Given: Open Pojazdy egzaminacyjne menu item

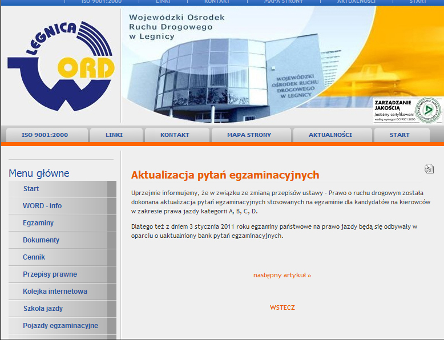Looking at the screenshot, I should [x=62, y=326].
